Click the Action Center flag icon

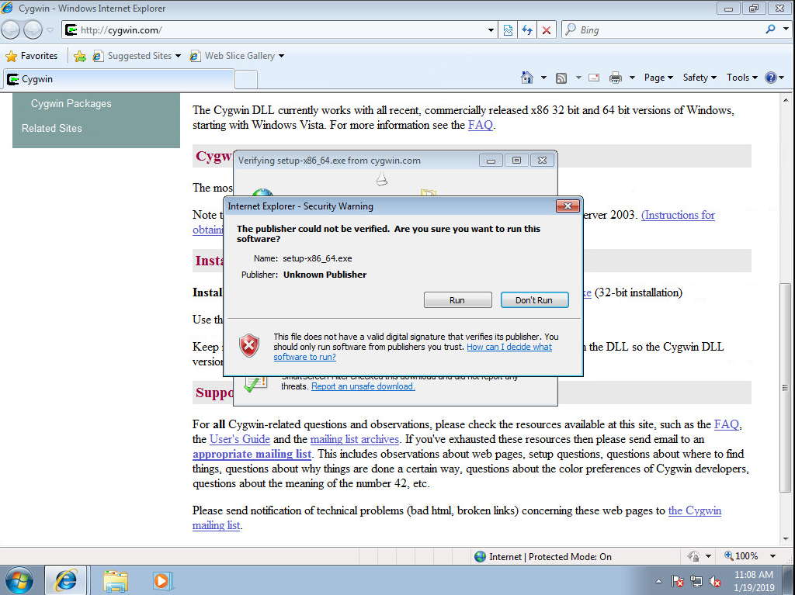678,581
